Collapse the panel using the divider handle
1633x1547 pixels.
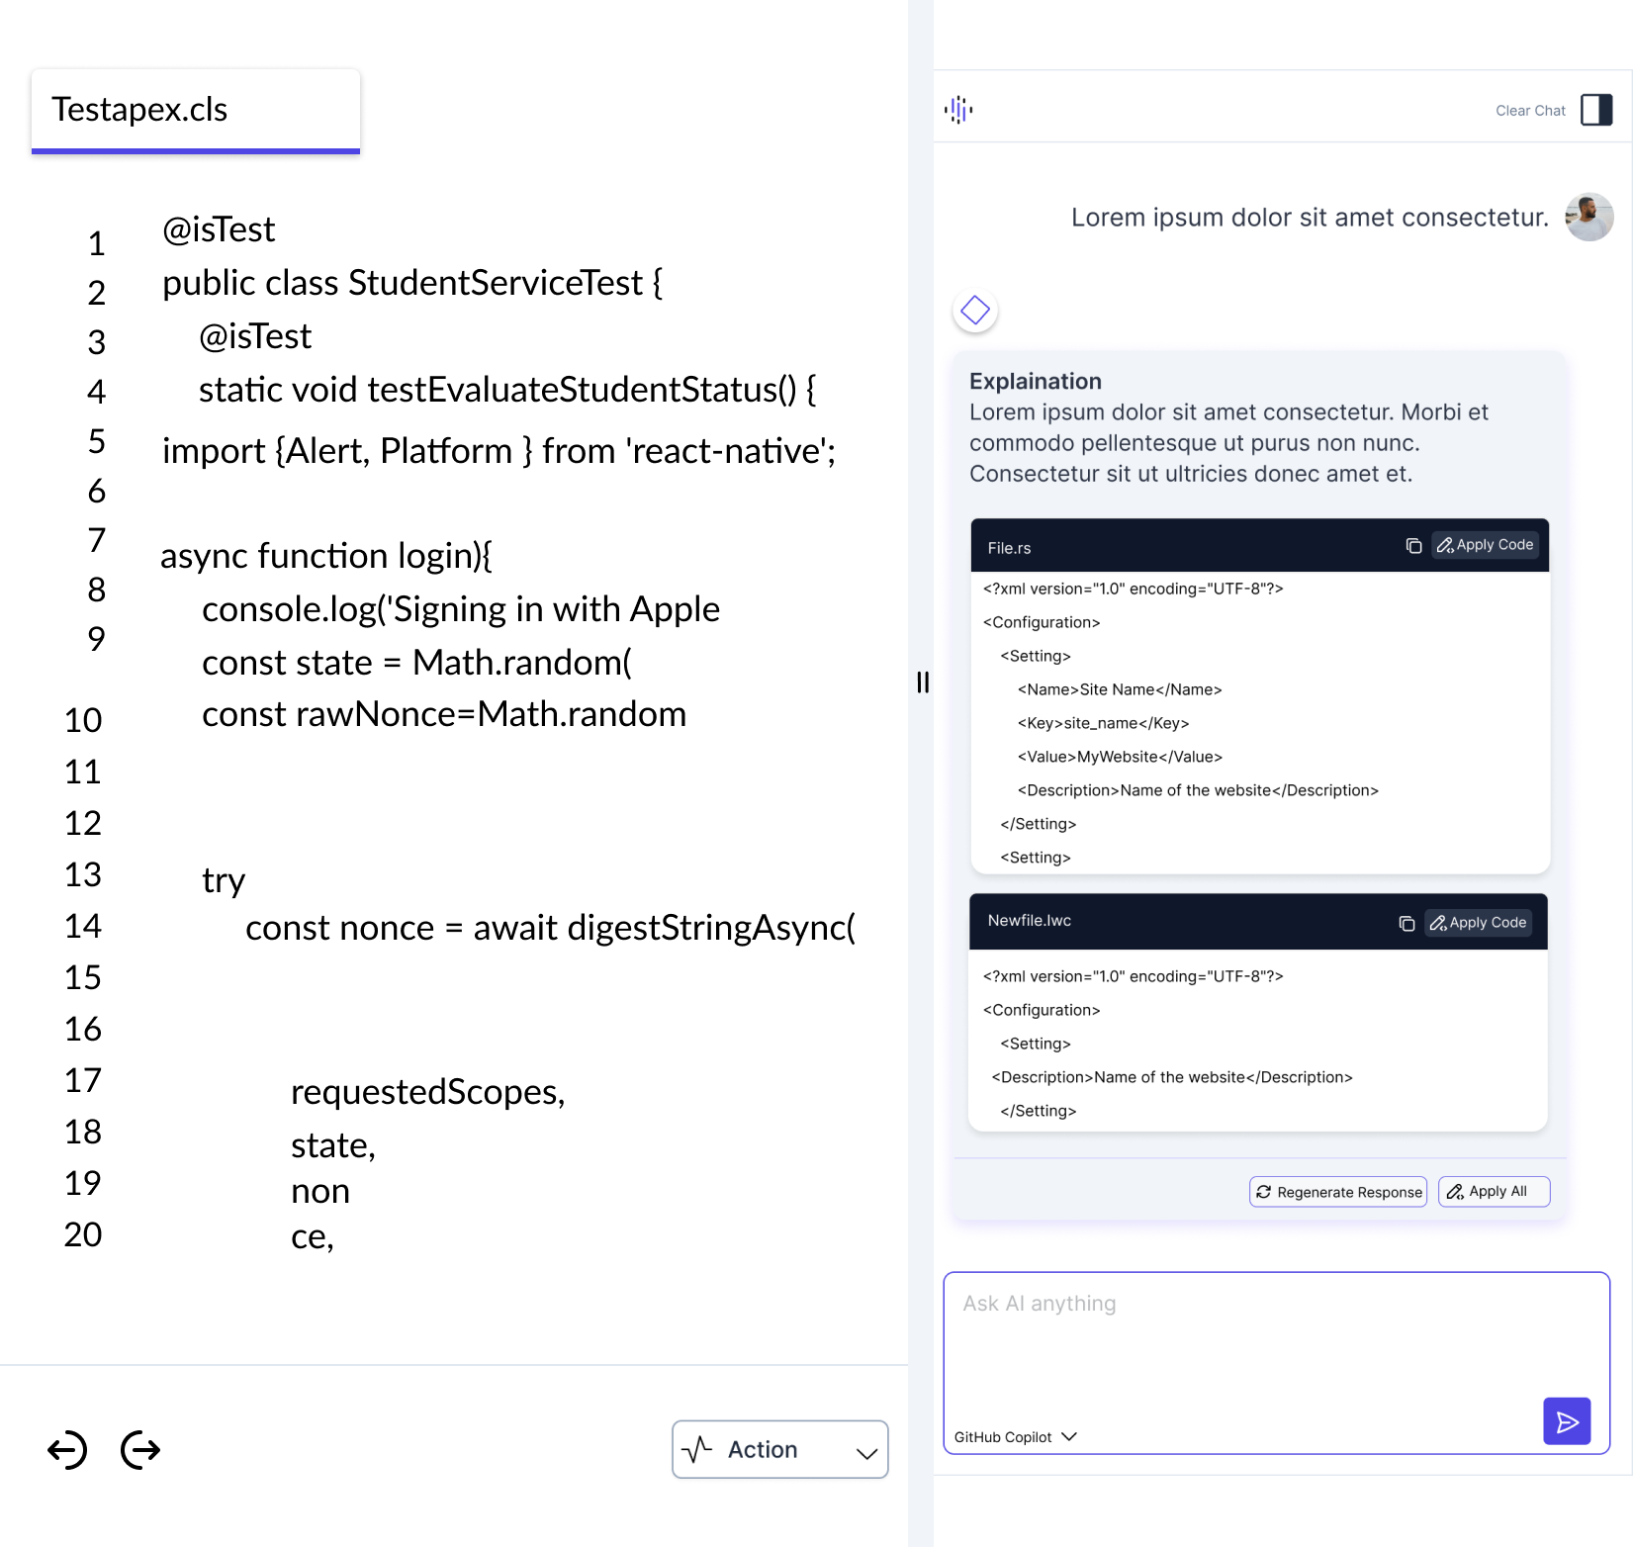tap(923, 682)
